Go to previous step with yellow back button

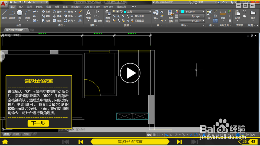pos(81,142)
